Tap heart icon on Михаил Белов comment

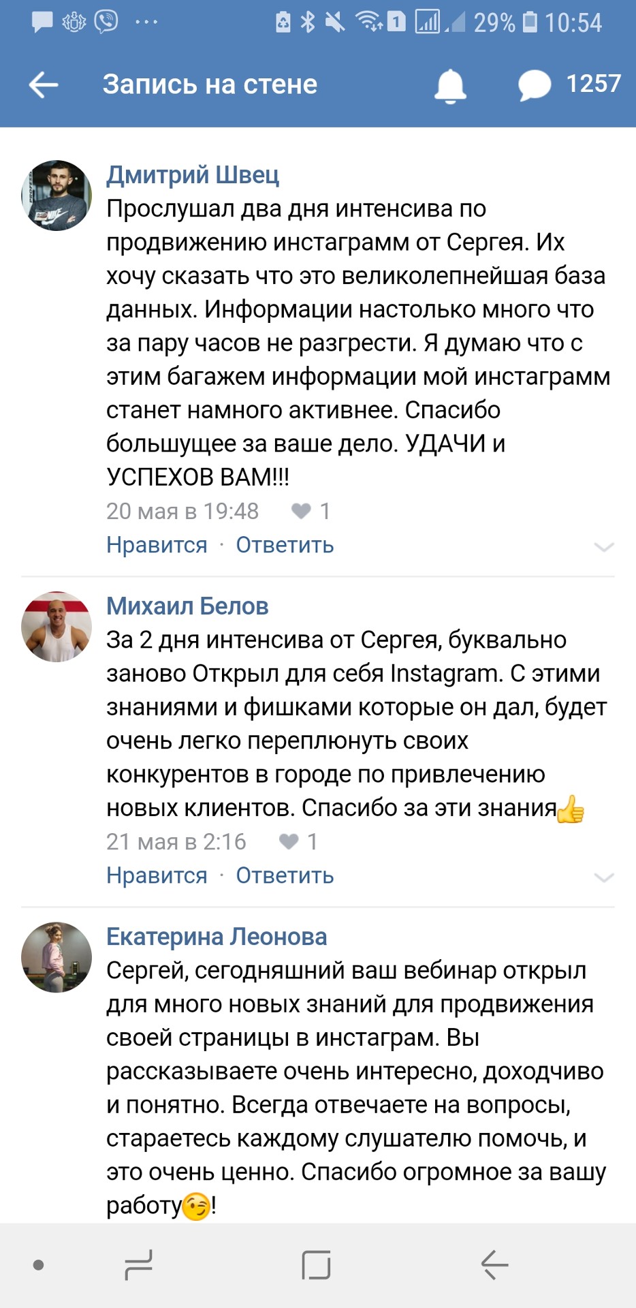(x=289, y=841)
